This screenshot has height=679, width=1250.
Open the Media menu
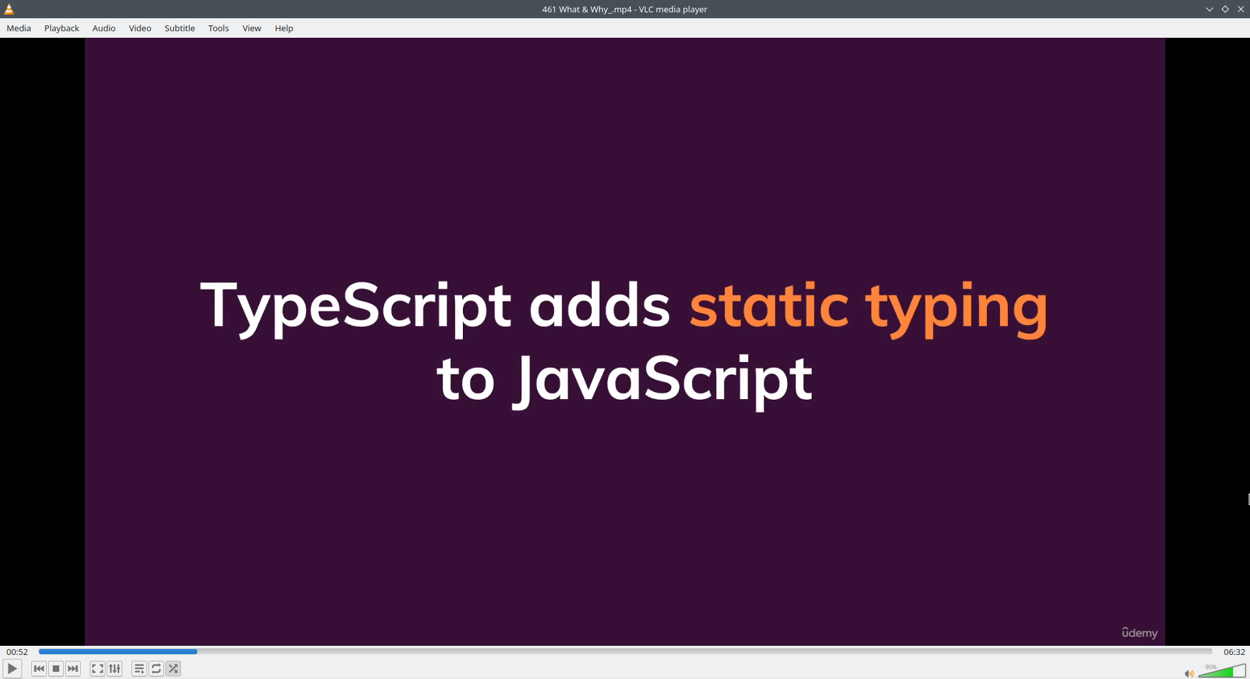(x=18, y=28)
